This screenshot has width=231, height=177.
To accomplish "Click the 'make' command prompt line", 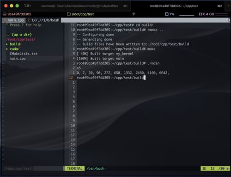I will click(116, 49).
